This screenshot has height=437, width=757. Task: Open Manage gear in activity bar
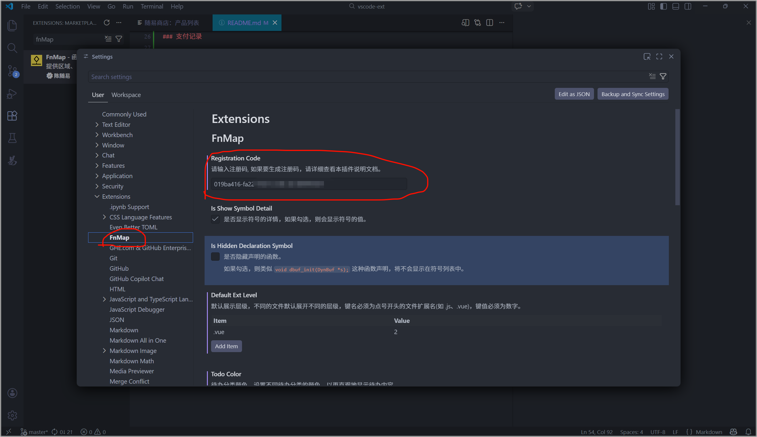pyautogui.click(x=12, y=415)
